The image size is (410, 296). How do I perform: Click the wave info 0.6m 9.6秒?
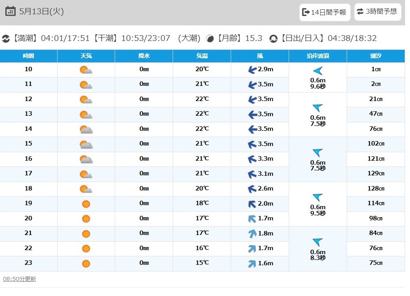click(x=318, y=83)
